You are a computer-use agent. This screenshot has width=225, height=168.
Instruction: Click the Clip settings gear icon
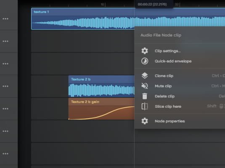[145, 51]
